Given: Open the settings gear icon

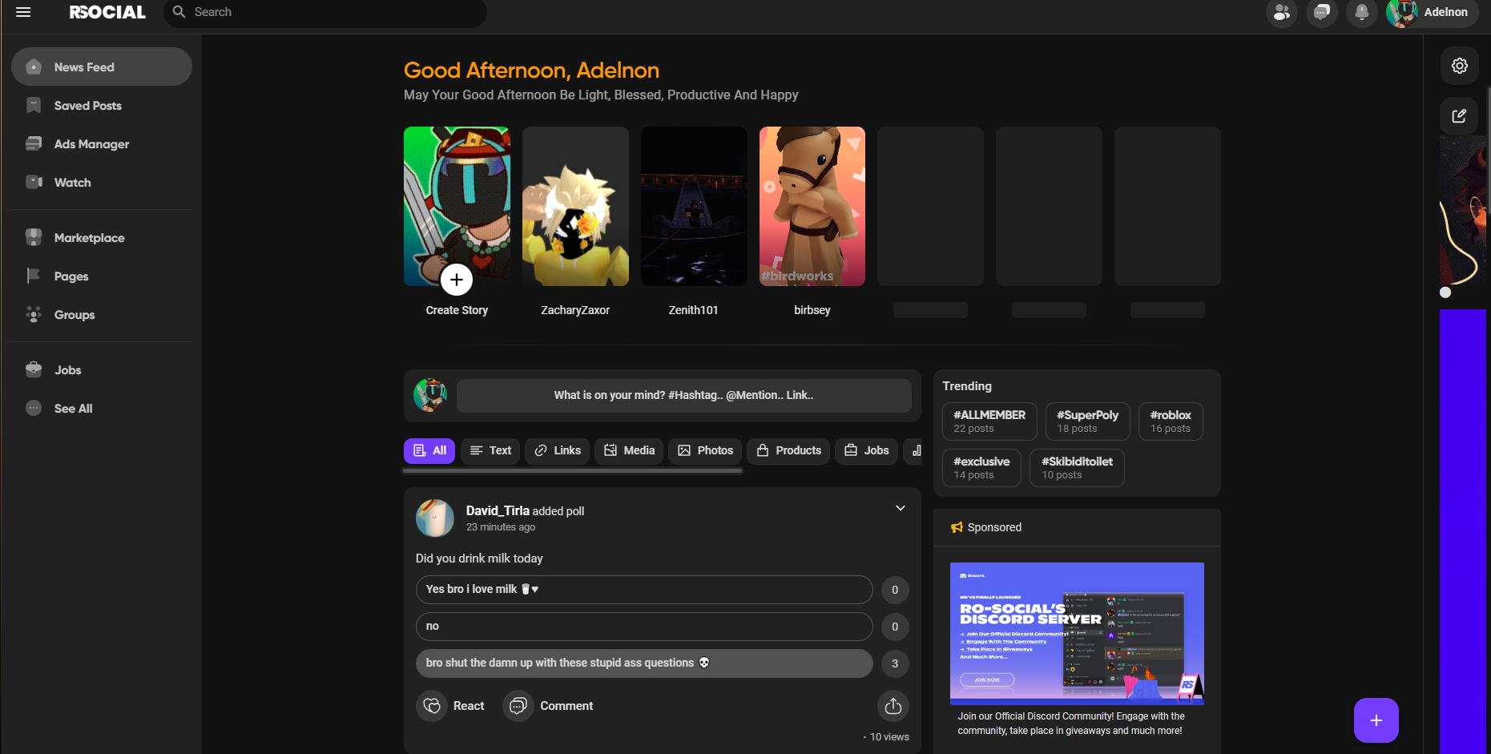Looking at the screenshot, I should coord(1459,66).
